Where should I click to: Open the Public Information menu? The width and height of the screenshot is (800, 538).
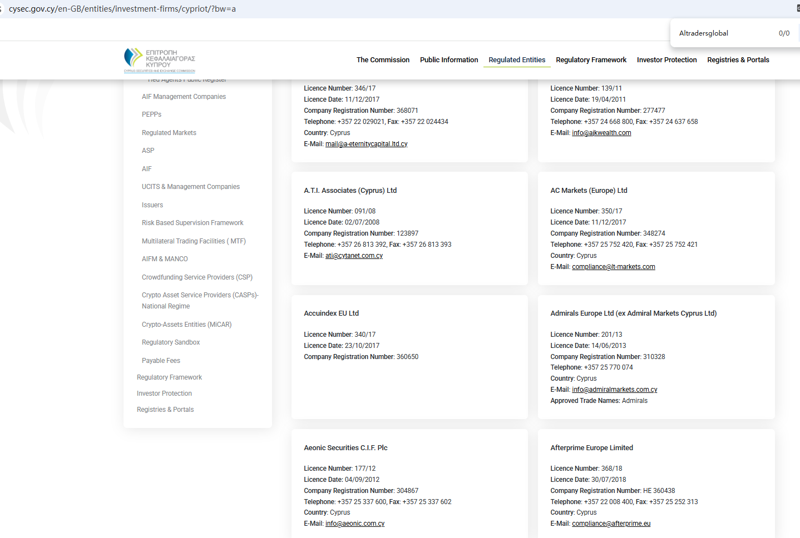pos(448,60)
